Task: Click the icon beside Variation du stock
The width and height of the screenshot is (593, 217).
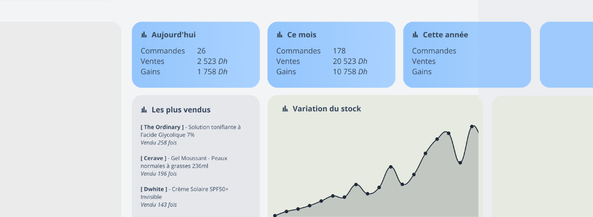Action: tap(285, 108)
